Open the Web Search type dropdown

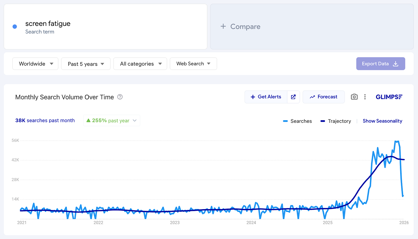click(x=193, y=64)
